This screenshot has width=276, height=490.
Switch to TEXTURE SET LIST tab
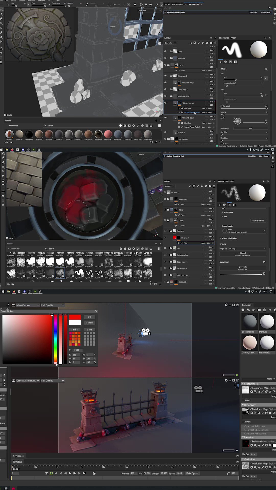tap(192, 4)
